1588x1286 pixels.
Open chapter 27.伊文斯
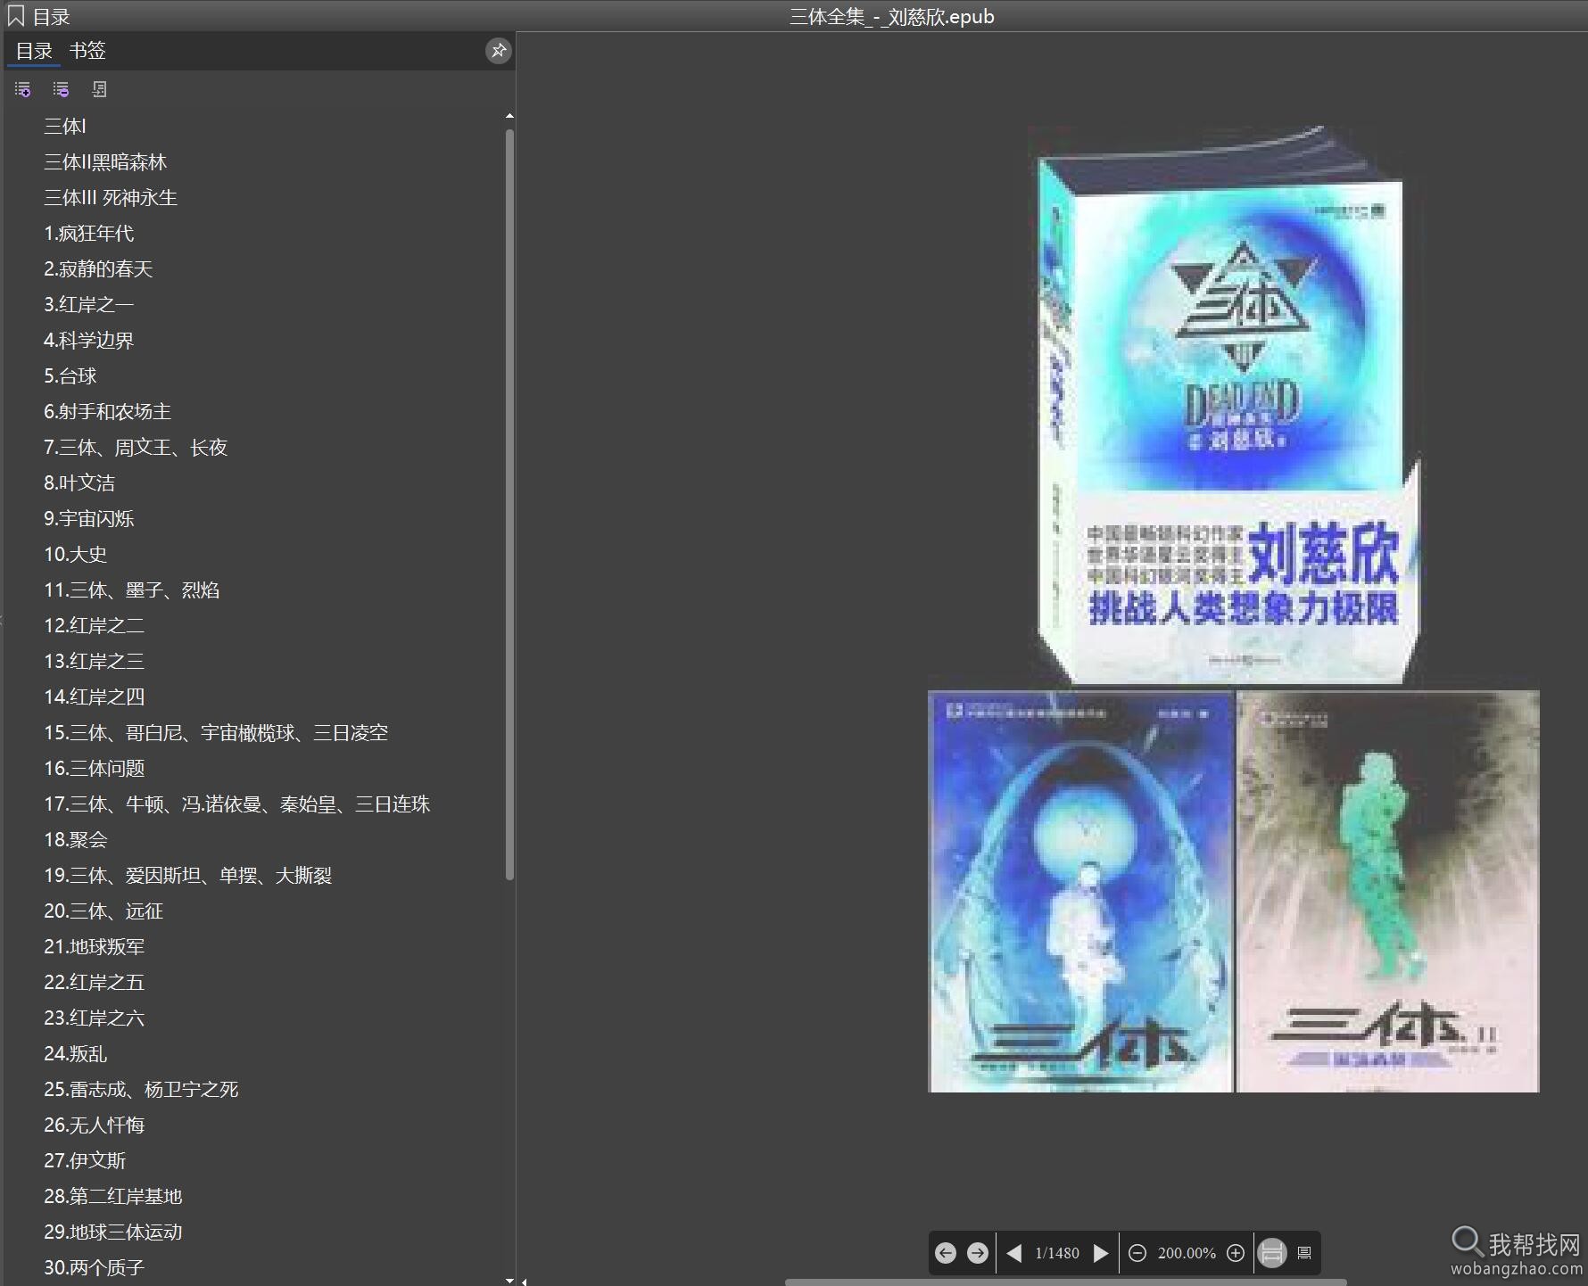click(85, 1161)
